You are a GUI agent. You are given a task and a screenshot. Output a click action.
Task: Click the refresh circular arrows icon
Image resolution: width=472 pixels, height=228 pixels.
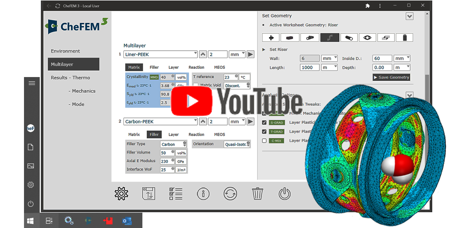(230, 193)
